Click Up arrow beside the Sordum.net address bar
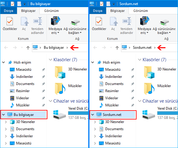Screen dimensions: 178x148 (x=117, y=48)
